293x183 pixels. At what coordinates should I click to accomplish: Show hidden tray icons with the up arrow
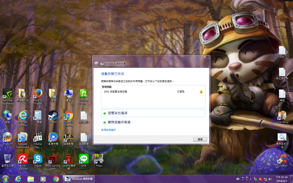tap(251, 179)
